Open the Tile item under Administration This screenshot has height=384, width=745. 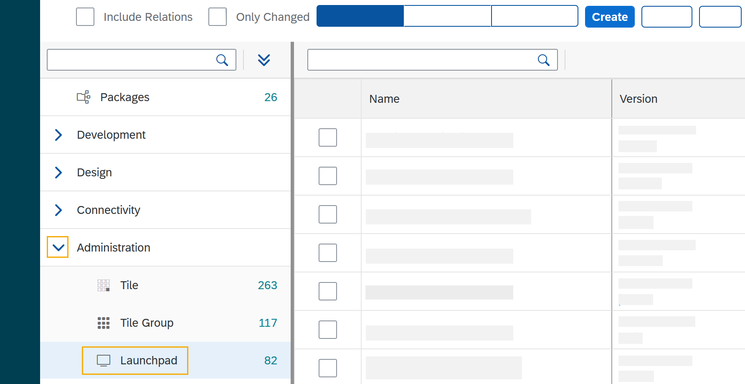(165, 285)
